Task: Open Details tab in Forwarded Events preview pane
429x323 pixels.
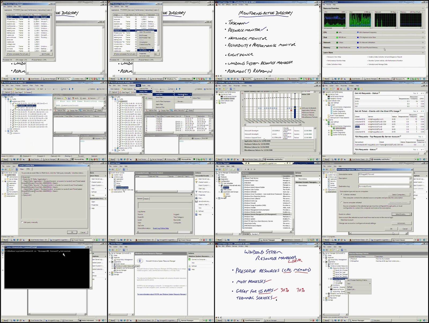Action: point(146,199)
